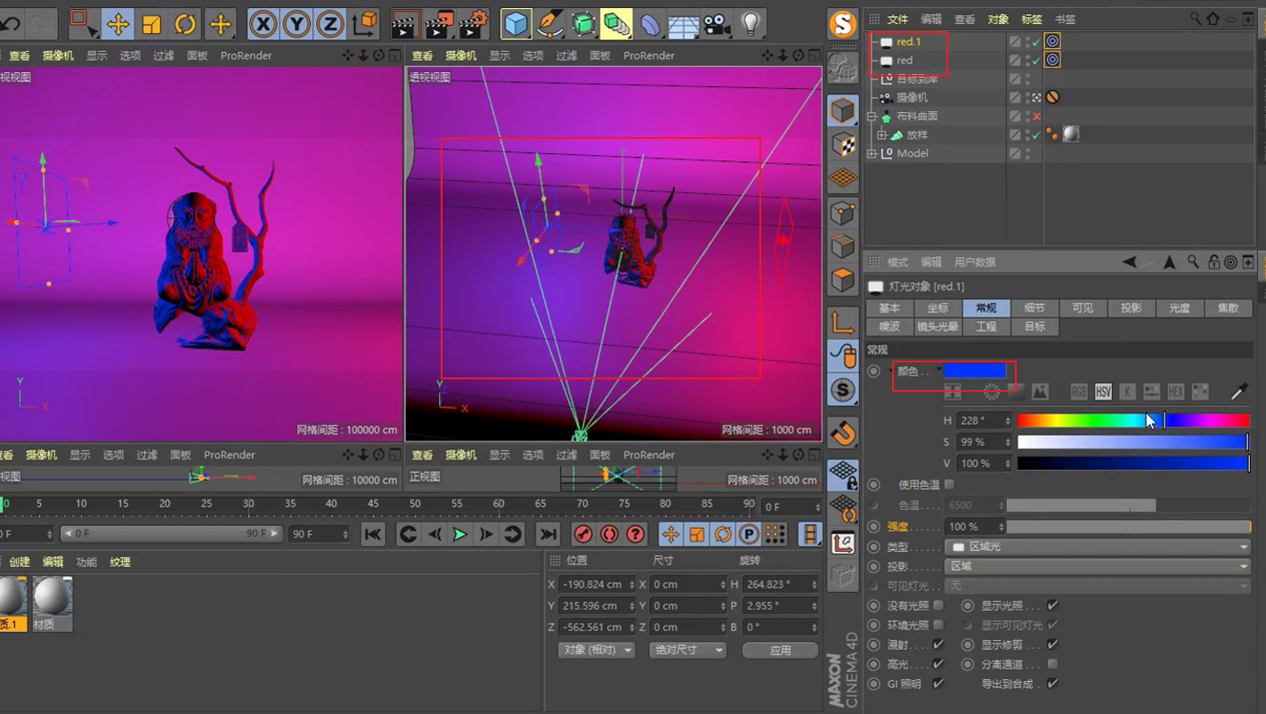Click the 应用 apply button

pos(780,650)
